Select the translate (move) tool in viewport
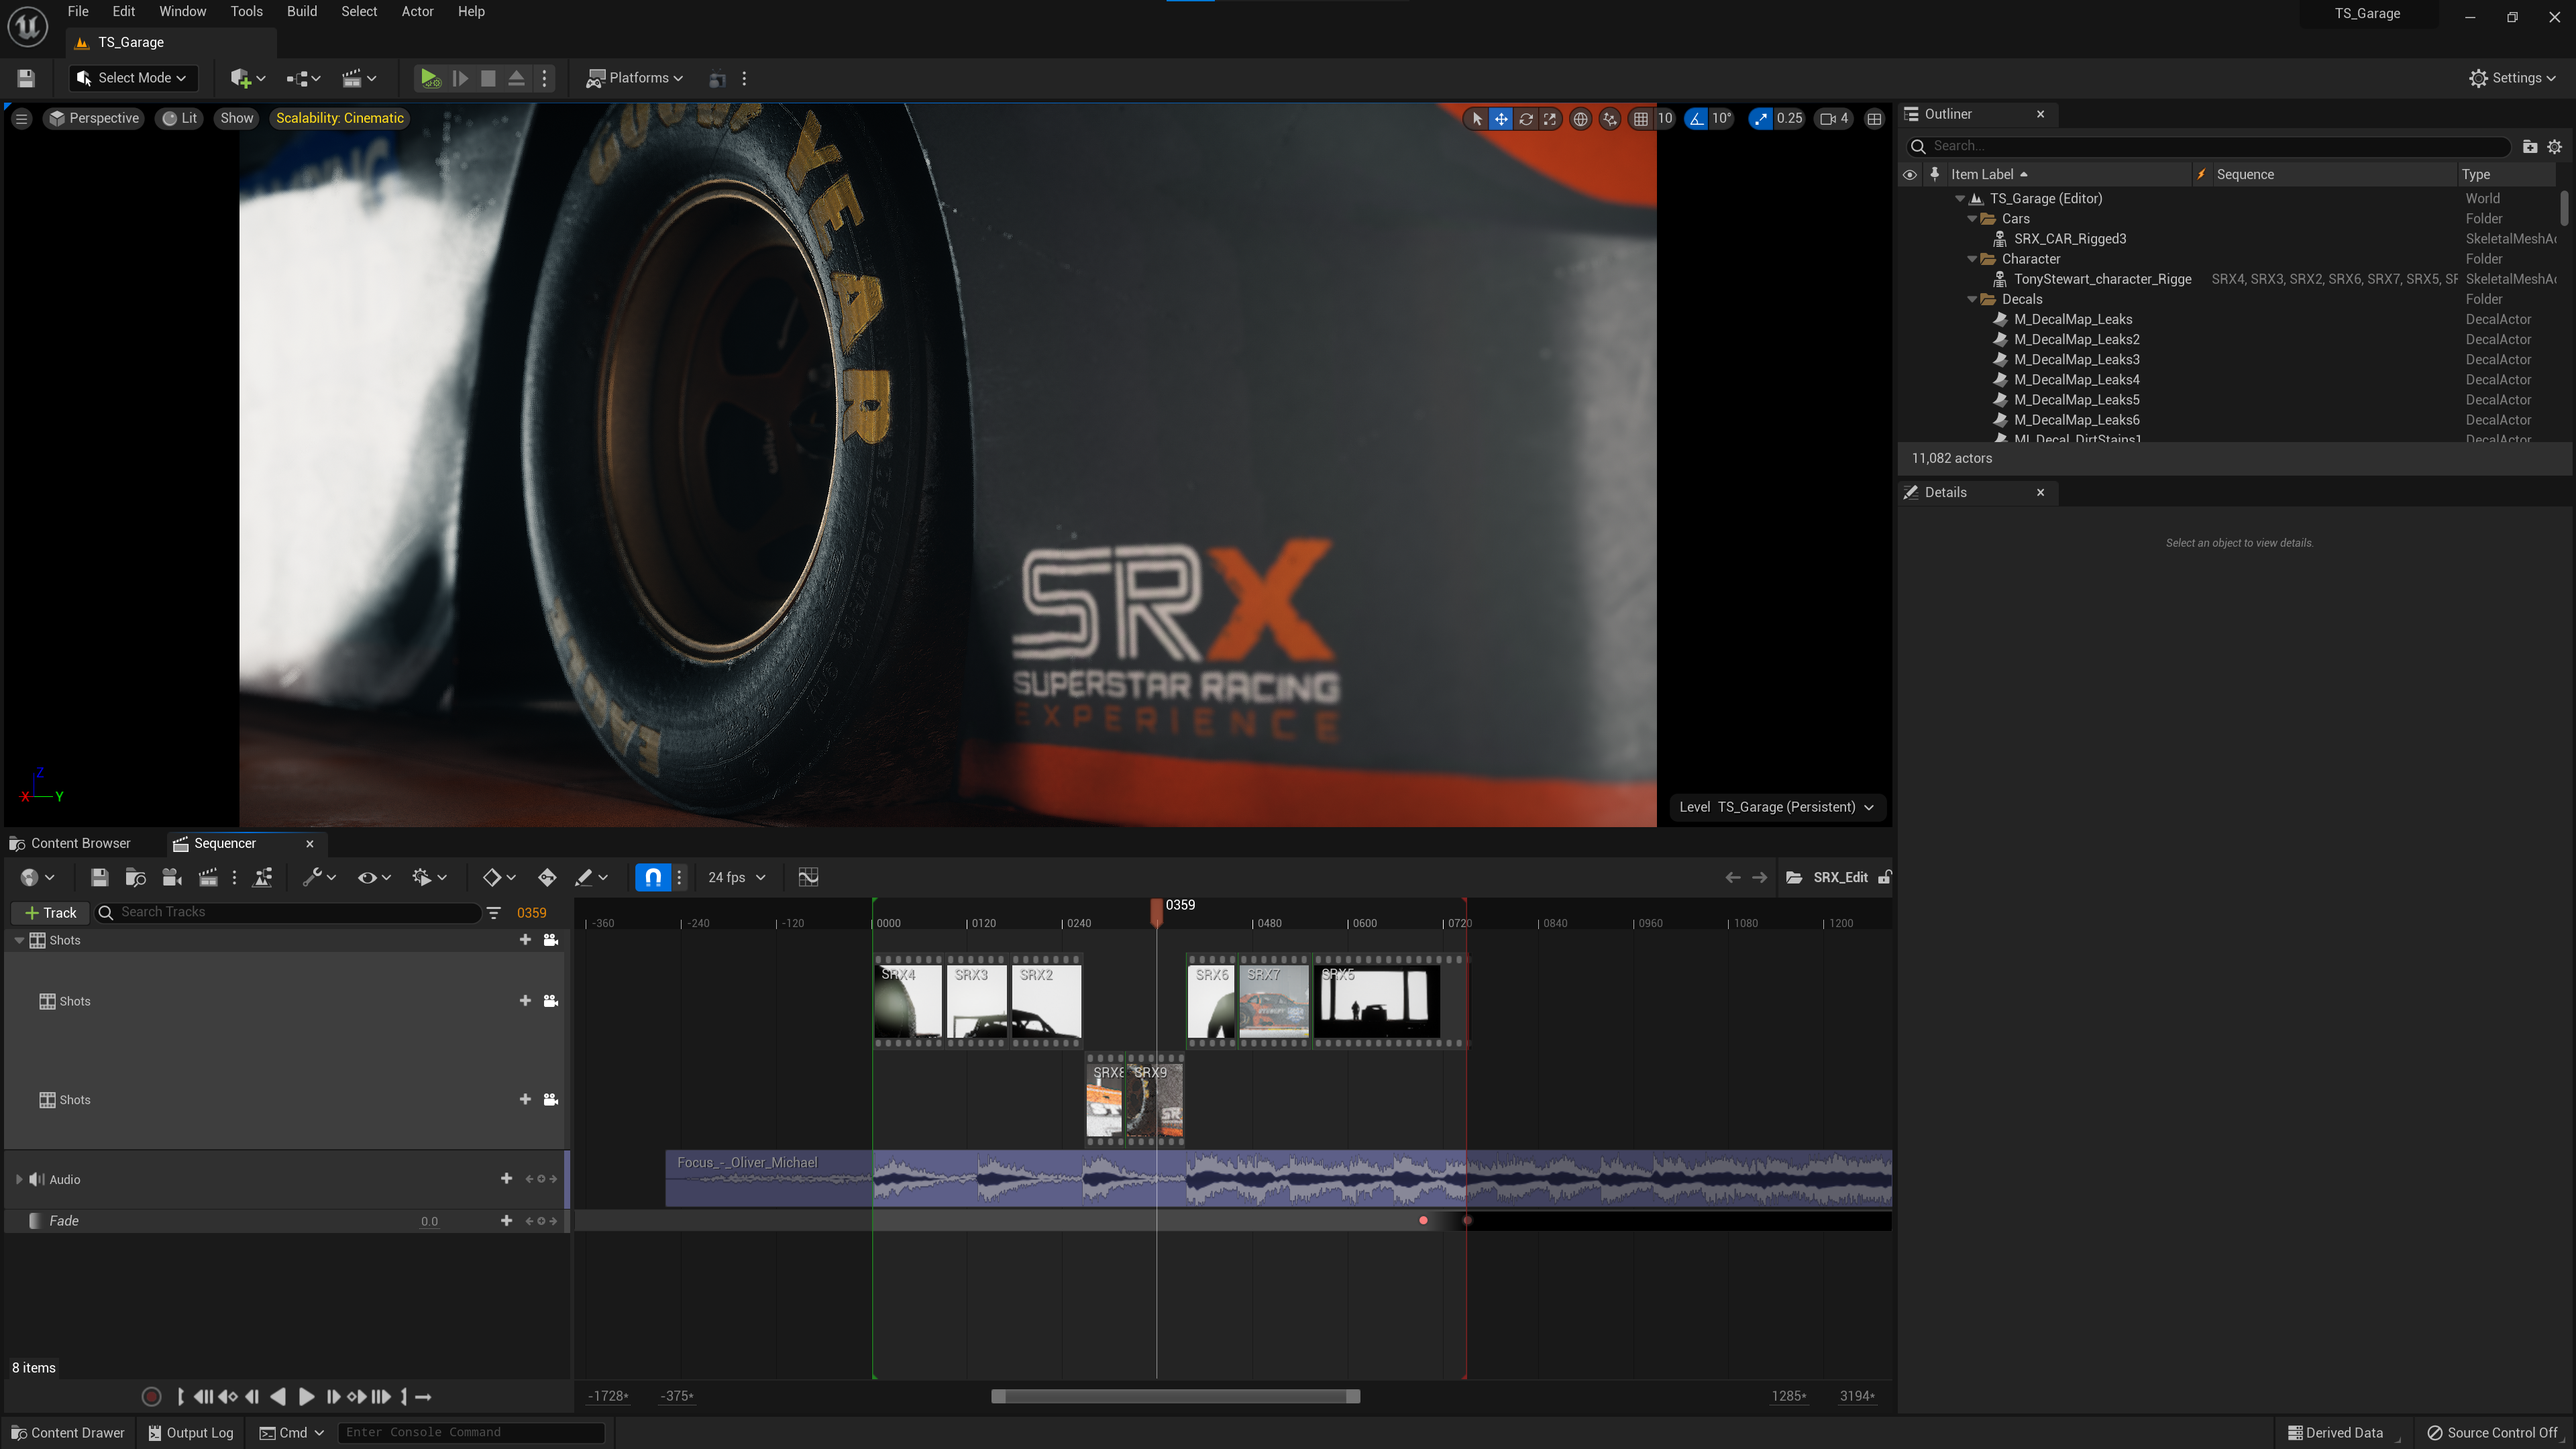 pyautogui.click(x=1501, y=119)
